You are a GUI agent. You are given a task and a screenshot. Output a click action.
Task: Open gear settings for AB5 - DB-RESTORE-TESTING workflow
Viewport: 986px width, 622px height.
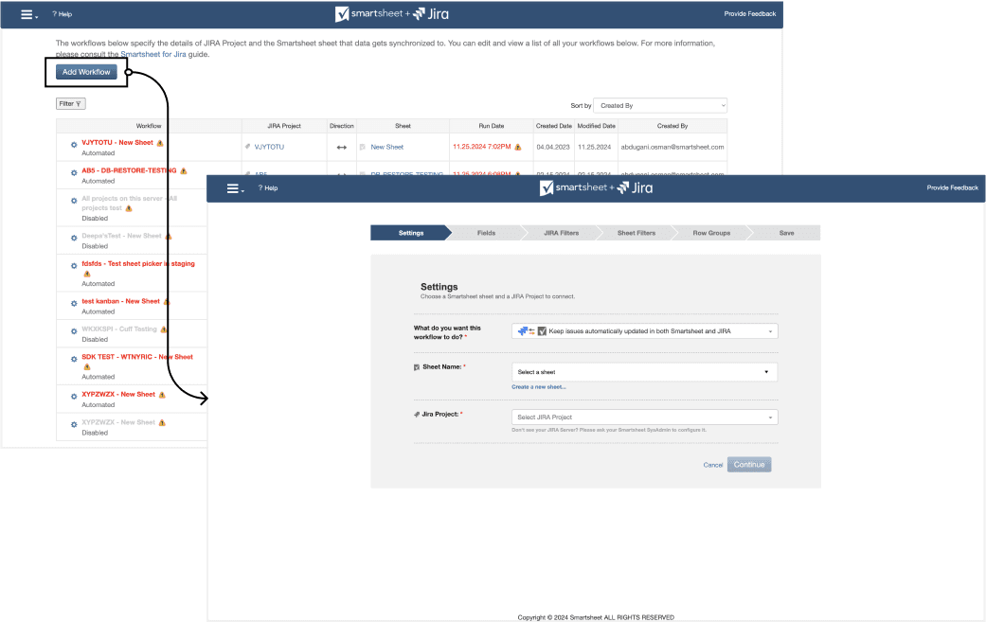coord(74,172)
